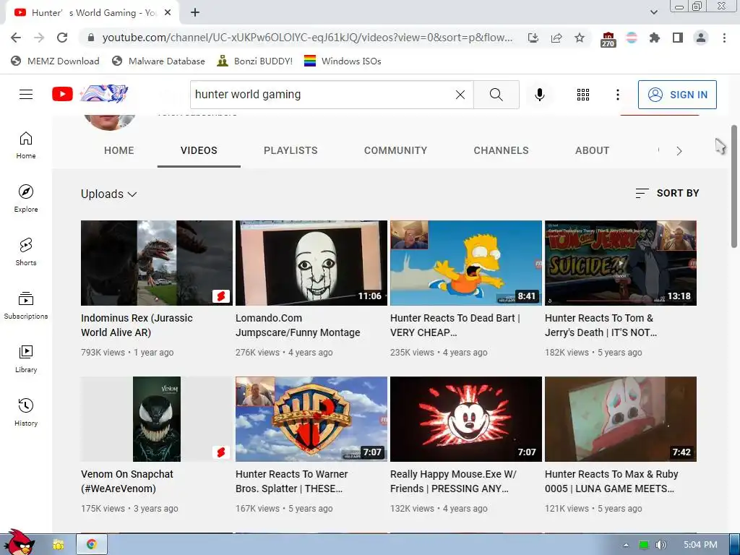Open a new browser tab with plus
This screenshot has height=555, width=740.
(x=195, y=13)
